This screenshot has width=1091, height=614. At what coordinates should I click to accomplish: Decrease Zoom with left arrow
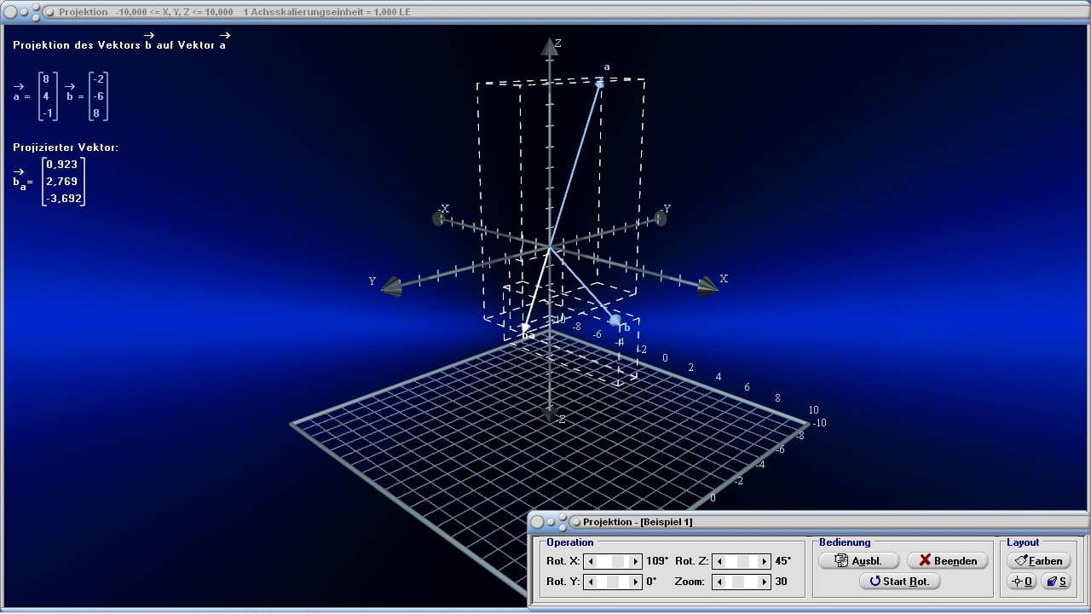point(720,582)
